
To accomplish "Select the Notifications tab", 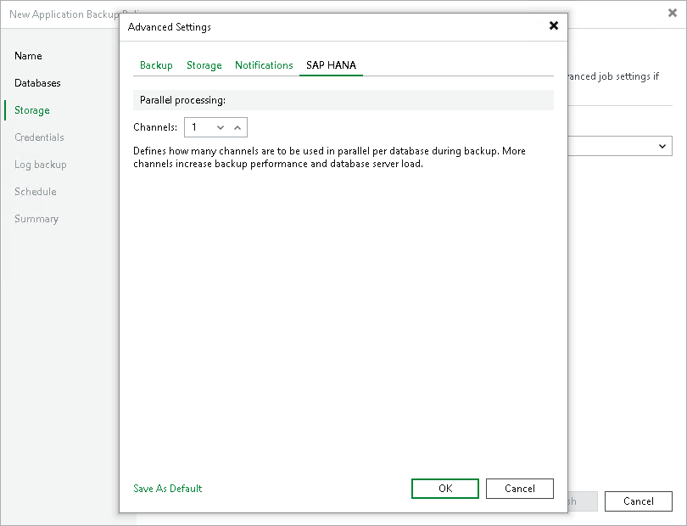I will (264, 64).
